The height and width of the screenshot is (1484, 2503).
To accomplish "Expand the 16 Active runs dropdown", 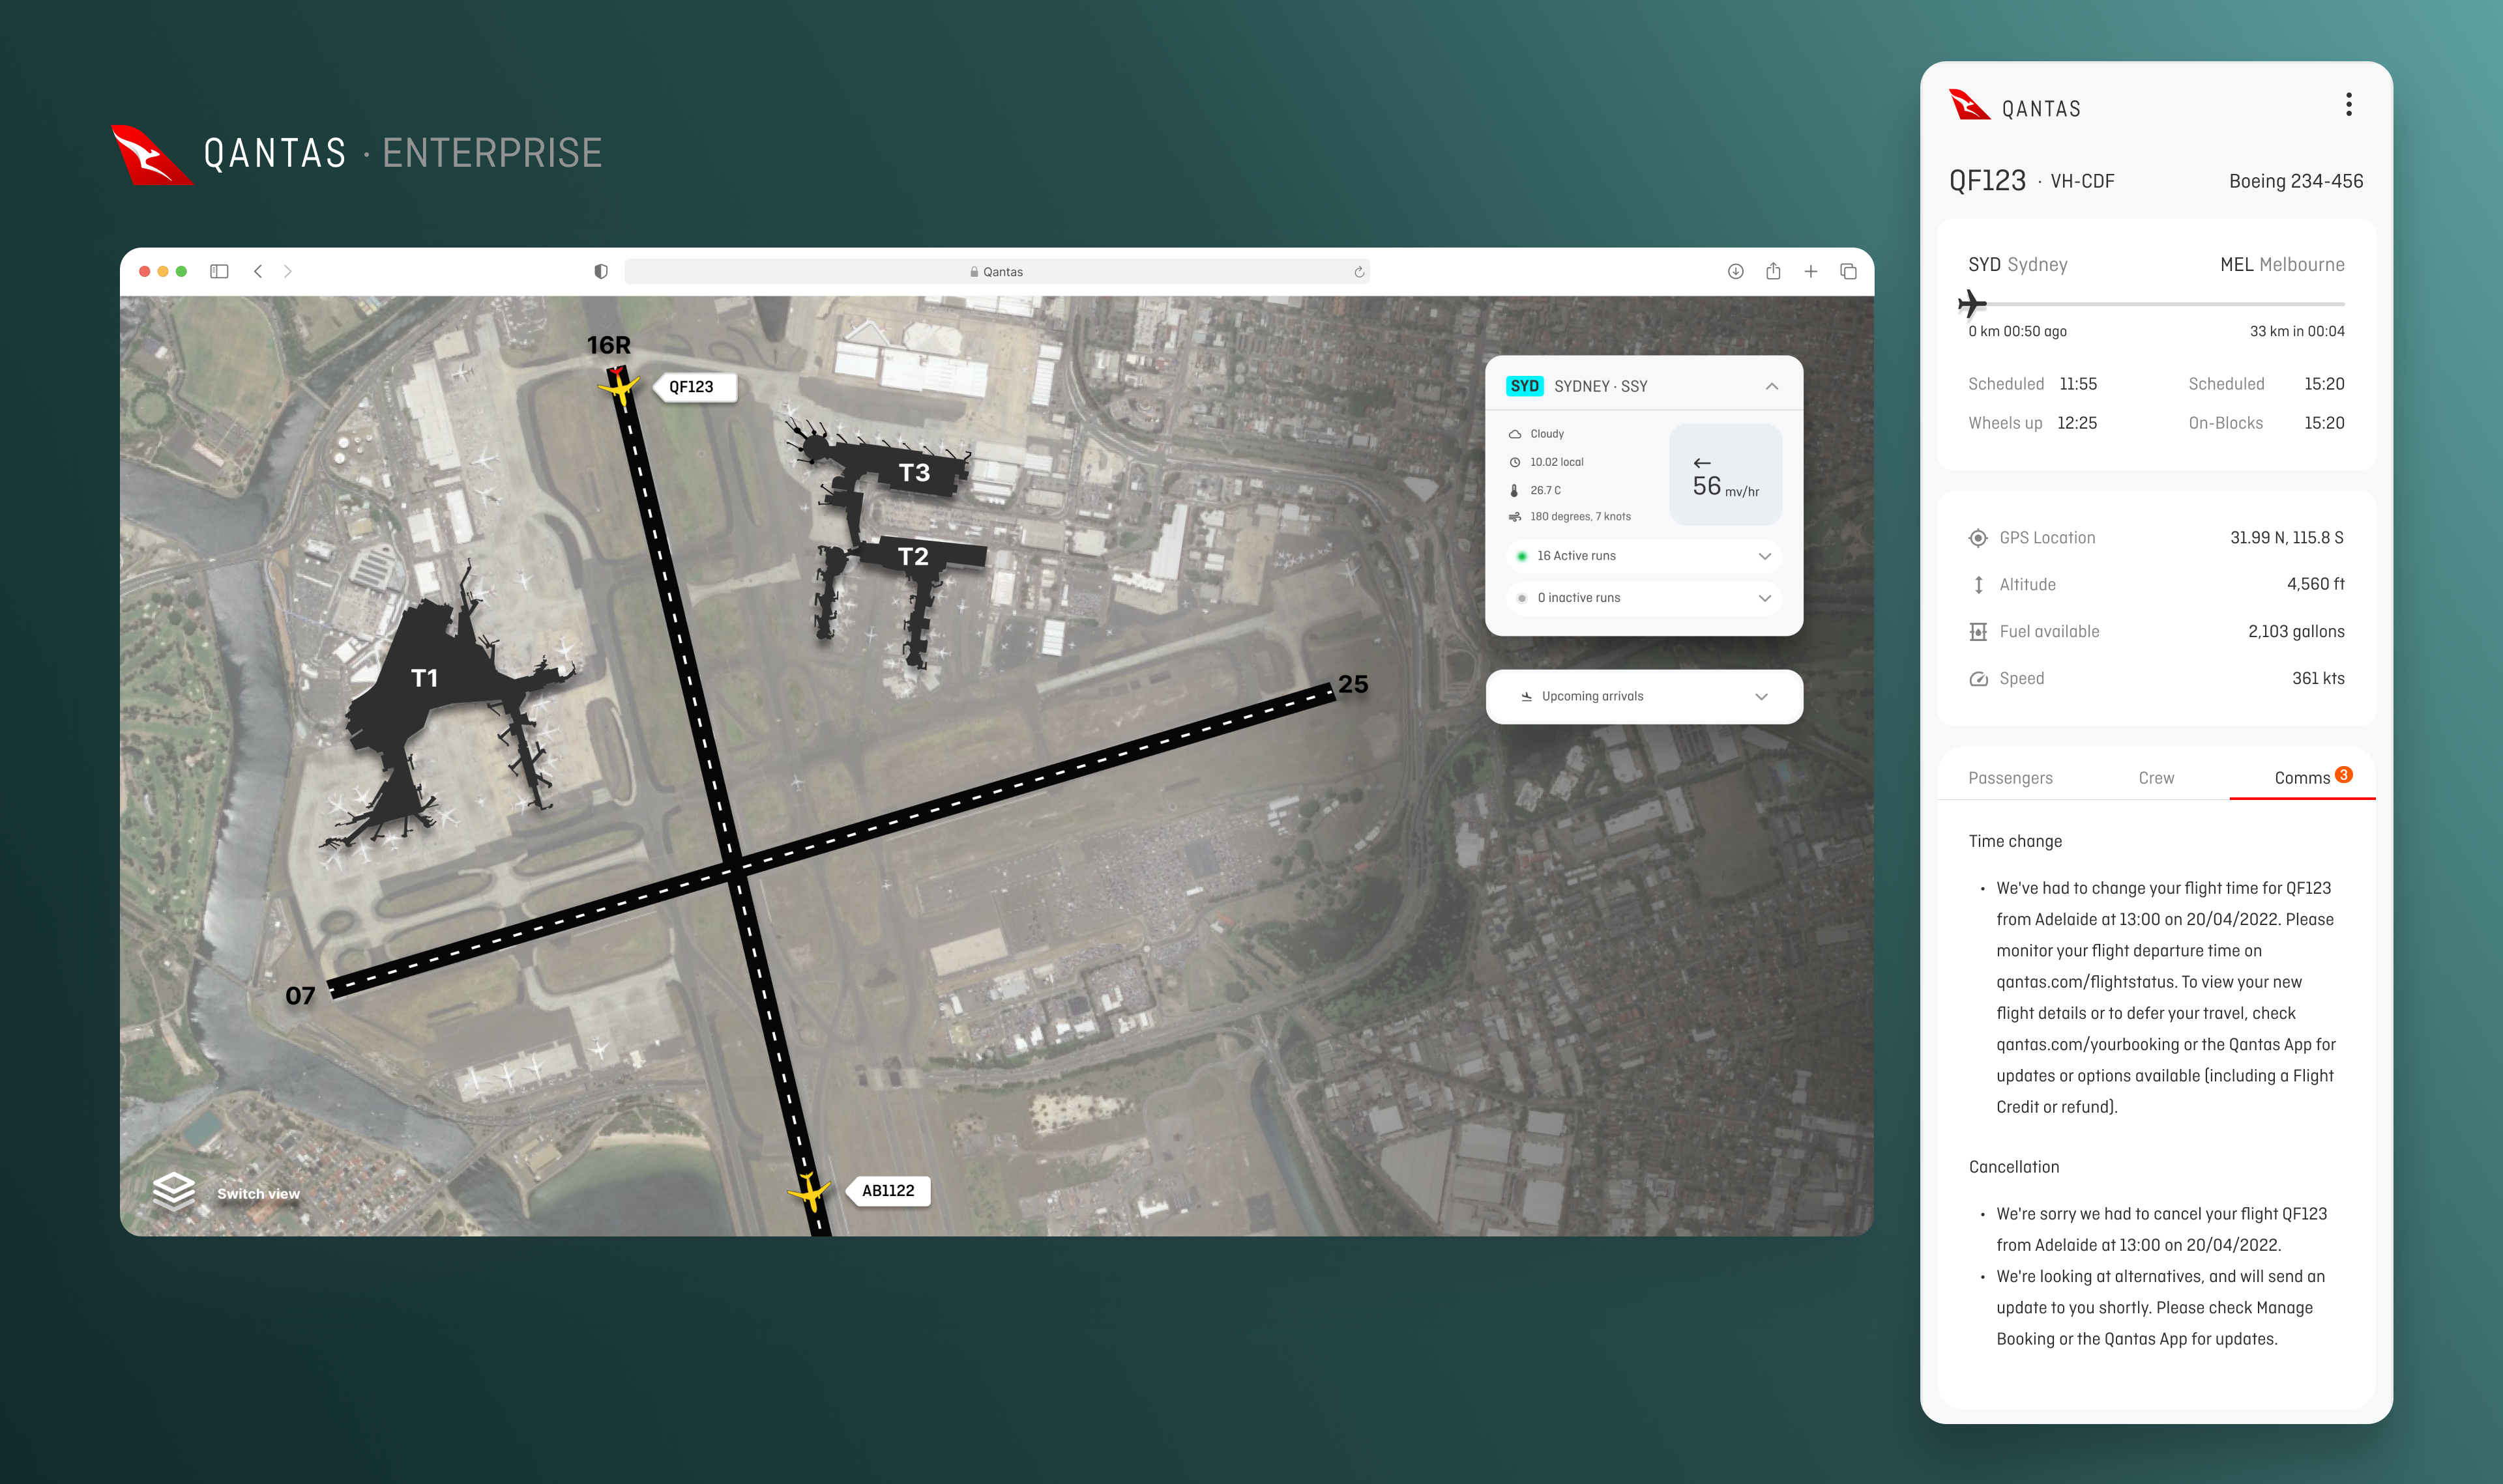I will pos(1644,556).
